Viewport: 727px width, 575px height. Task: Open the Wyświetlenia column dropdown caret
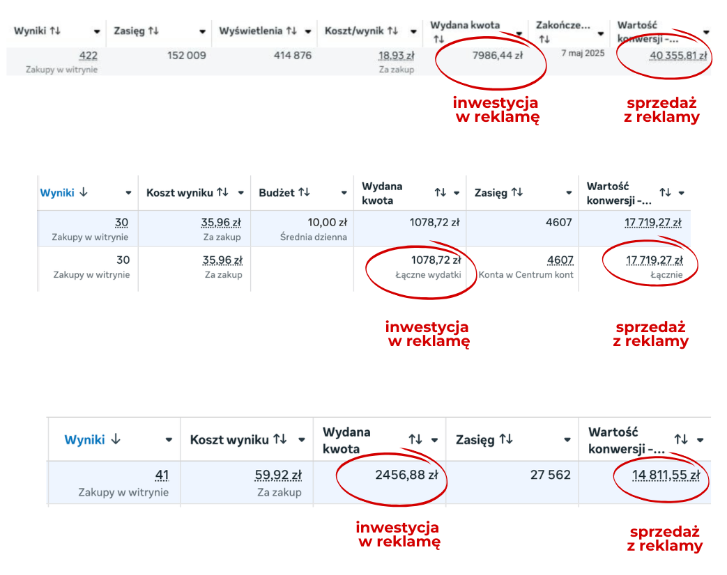308,32
